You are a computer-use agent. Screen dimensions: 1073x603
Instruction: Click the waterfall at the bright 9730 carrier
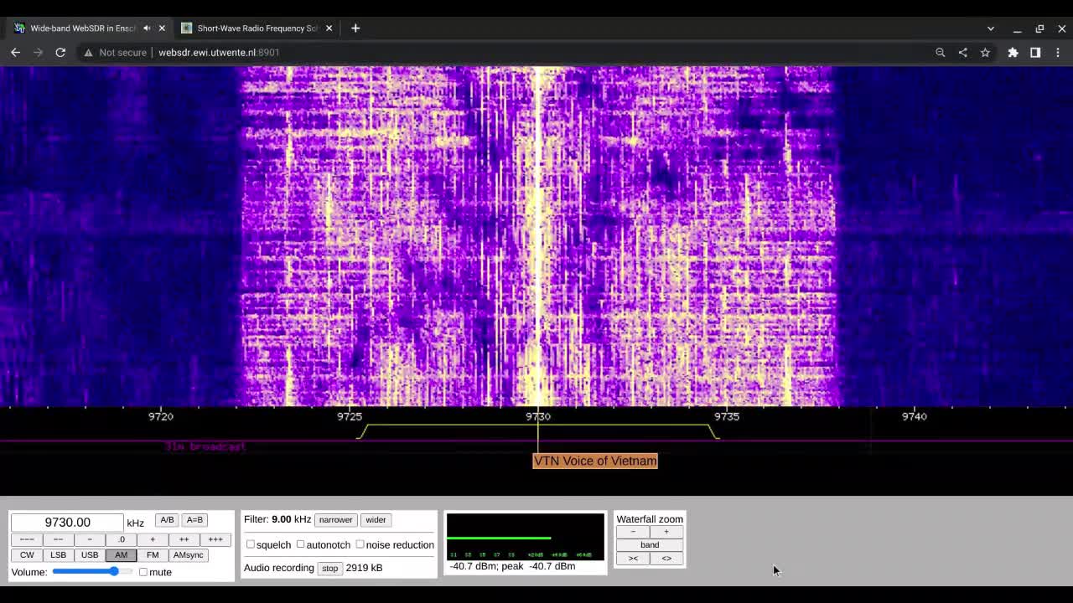tap(538, 236)
